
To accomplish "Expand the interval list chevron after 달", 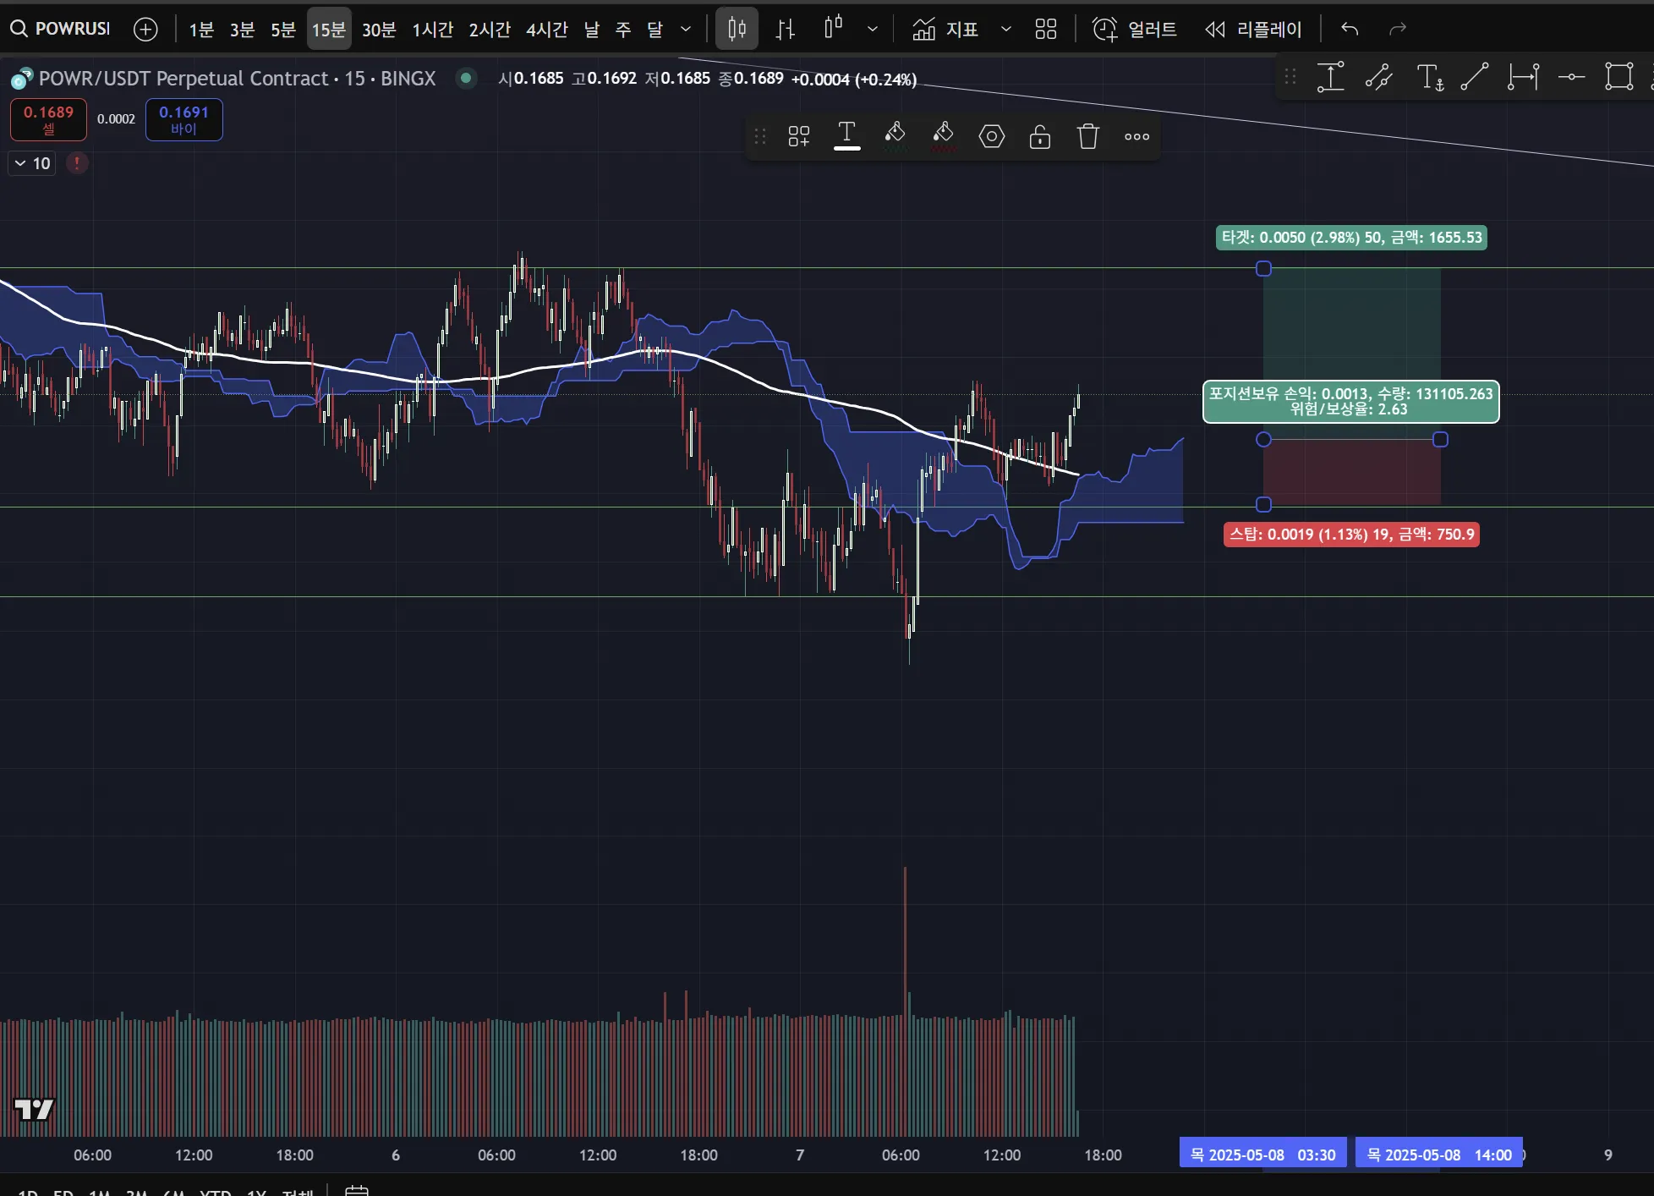I will click(686, 30).
